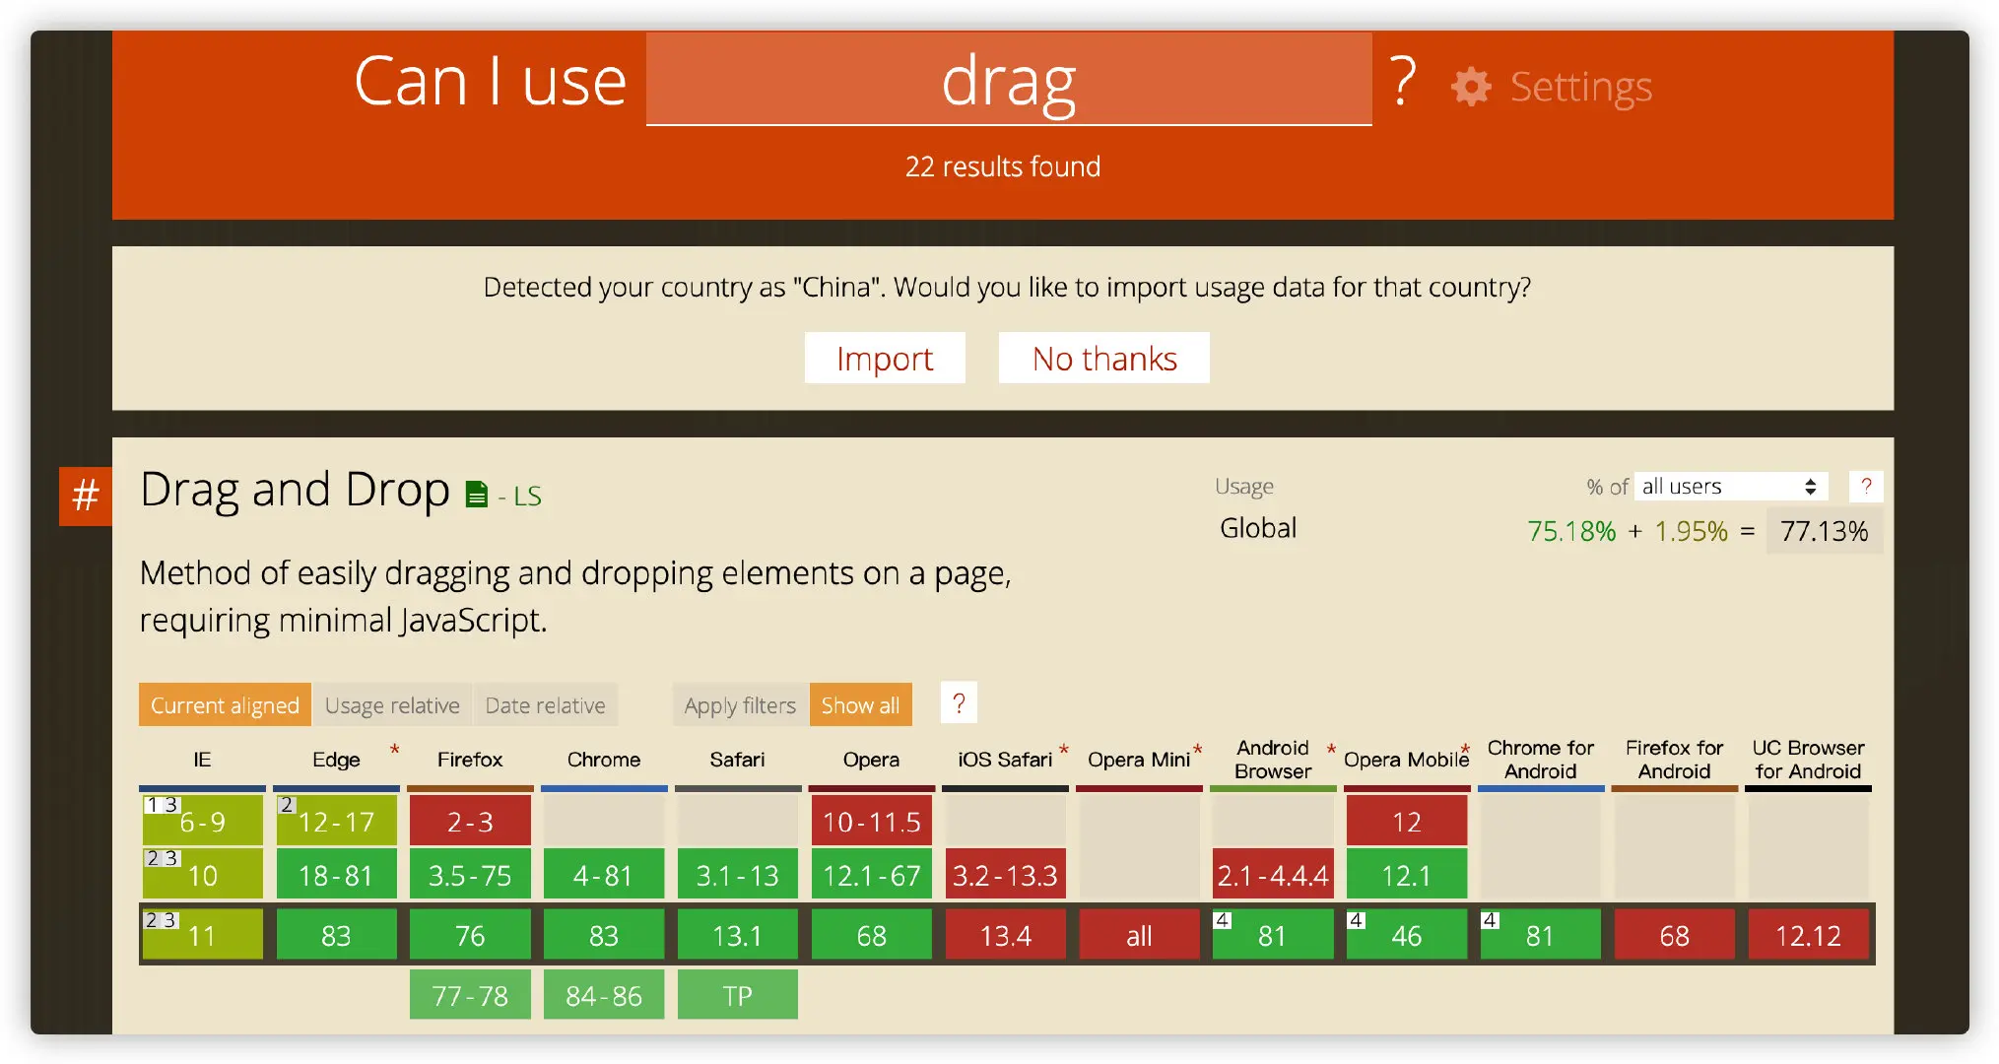
Task: Click the green spec document icon
Action: click(477, 495)
